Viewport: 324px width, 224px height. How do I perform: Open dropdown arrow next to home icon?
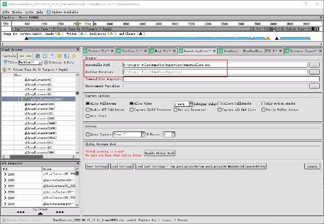(10, 70)
